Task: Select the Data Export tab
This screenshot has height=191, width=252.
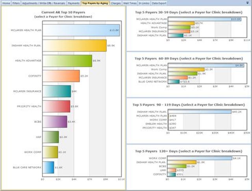Action: 159,3
